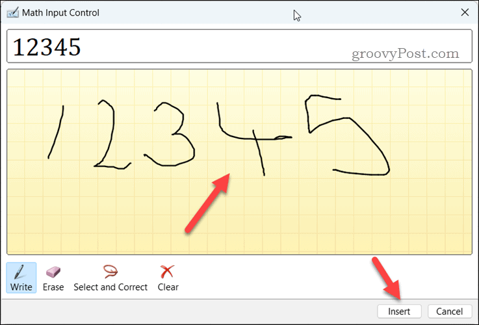Image resolution: width=479 pixels, height=325 pixels.
Task: Click the Cancel button
Action: click(x=449, y=311)
